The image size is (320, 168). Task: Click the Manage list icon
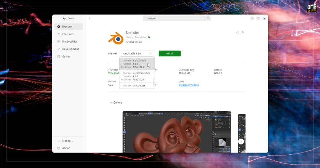(59, 141)
